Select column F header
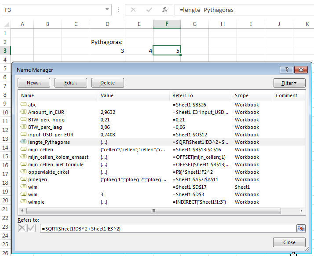The width and height of the screenshot is (314, 256). pos(167,24)
